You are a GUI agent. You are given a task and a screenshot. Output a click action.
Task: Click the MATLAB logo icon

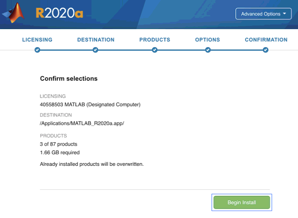point(13,13)
